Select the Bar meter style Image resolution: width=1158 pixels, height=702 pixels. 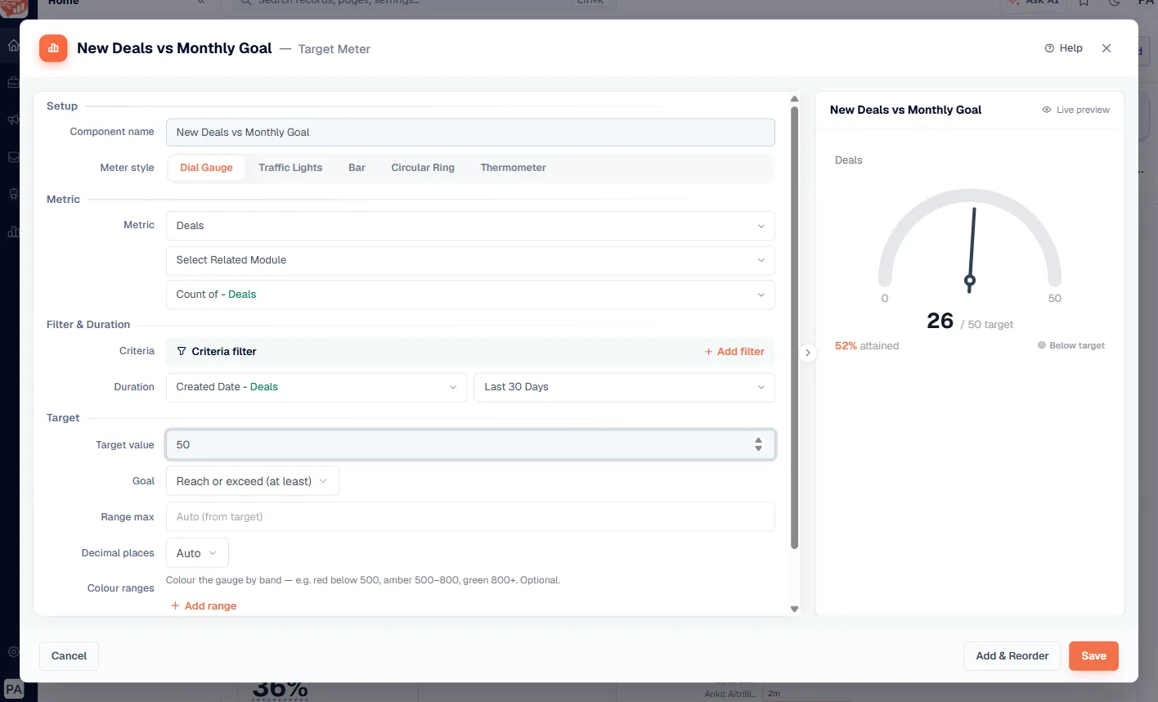(357, 168)
